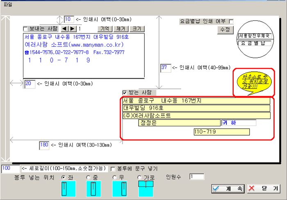Select the right envelope insertion icon
This screenshot has height=200, width=287.
(x=120, y=189)
